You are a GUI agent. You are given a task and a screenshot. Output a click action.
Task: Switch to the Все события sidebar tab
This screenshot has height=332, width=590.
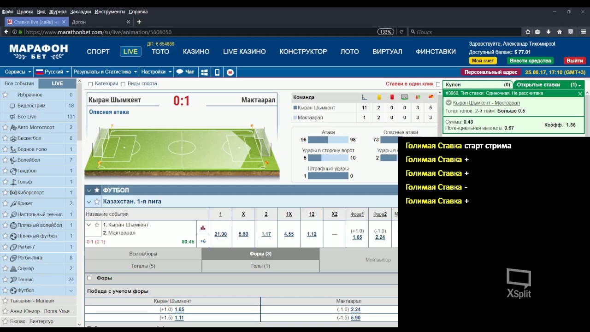pos(19,83)
